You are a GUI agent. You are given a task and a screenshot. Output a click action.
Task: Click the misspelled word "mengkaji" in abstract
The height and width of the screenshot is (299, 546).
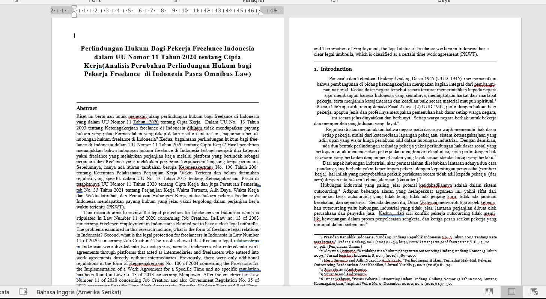pyautogui.click(x=137, y=116)
